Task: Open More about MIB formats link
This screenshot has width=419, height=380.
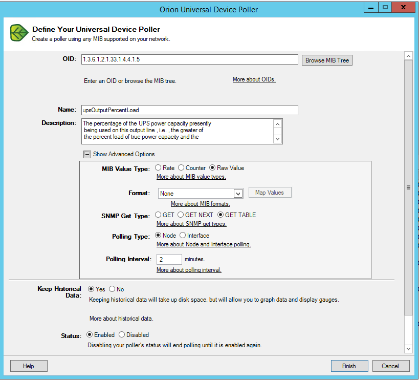Action: [x=201, y=204]
